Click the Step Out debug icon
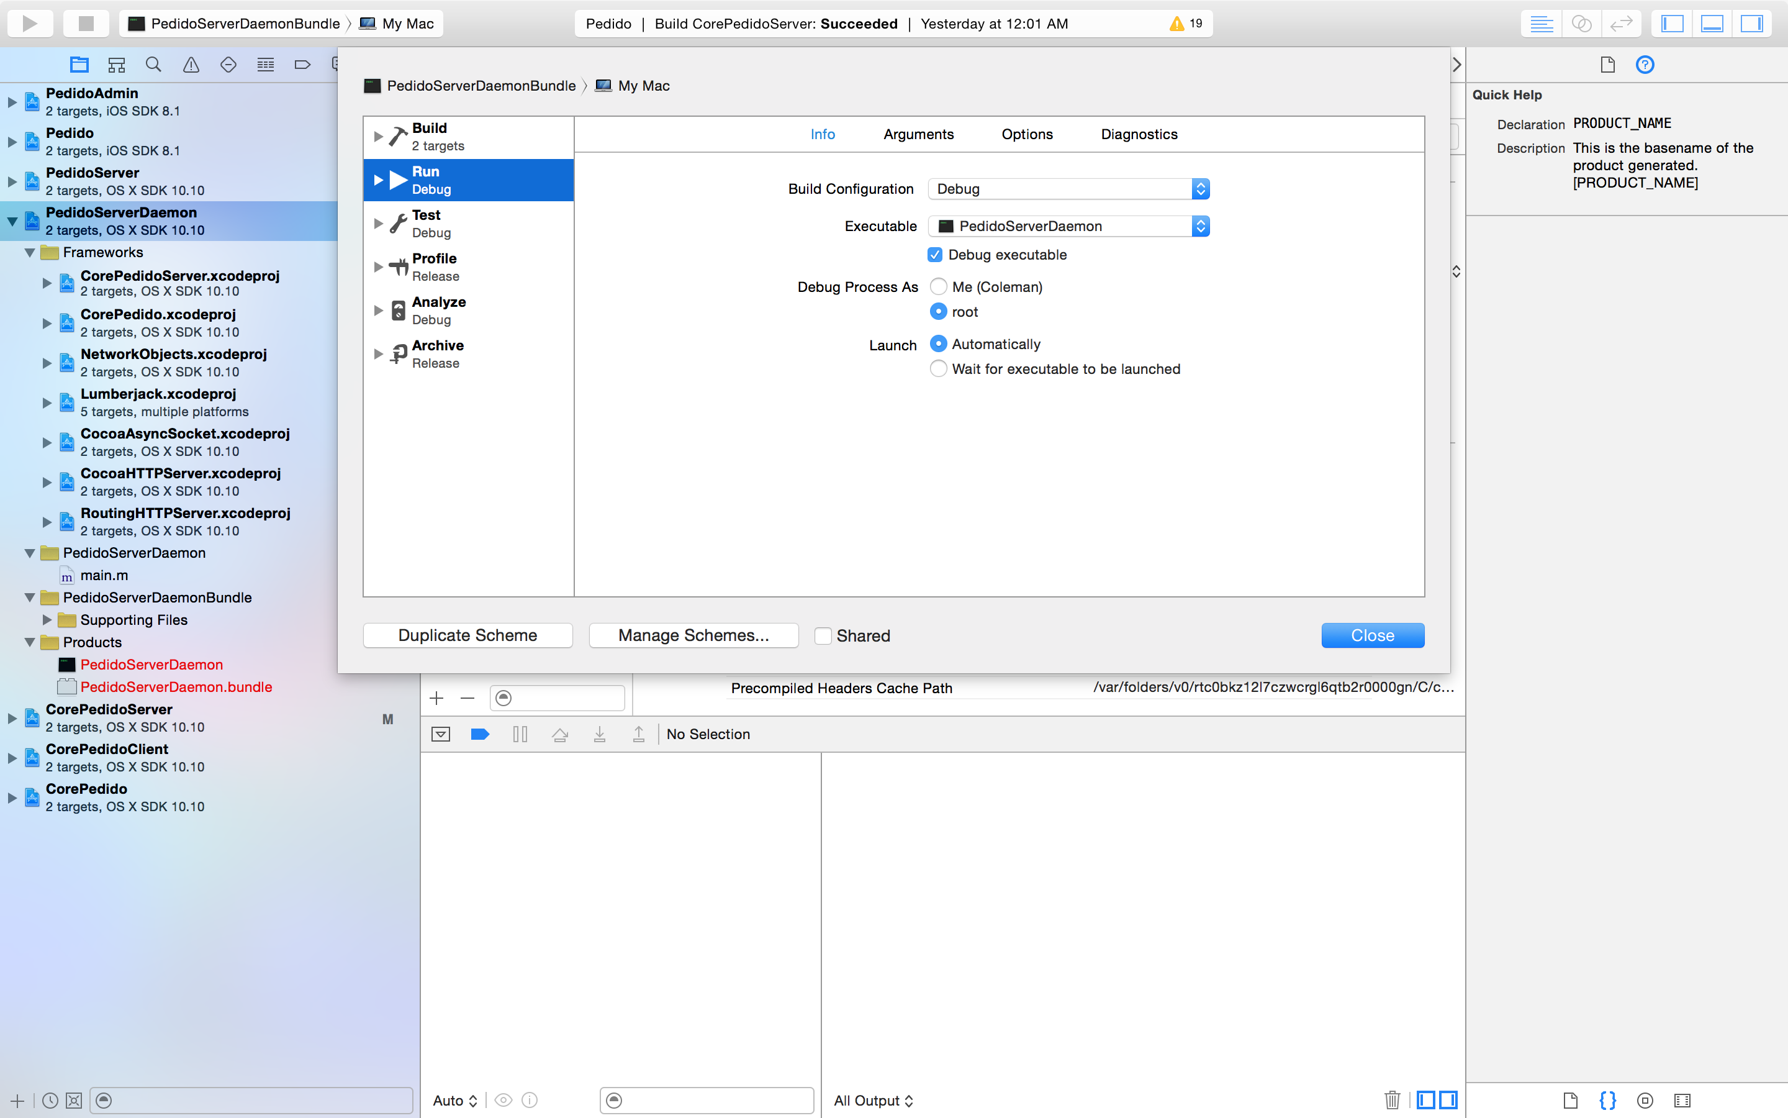Image resolution: width=1788 pixels, height=1118 pixels. pyautogui.click(x=639, y=734)
